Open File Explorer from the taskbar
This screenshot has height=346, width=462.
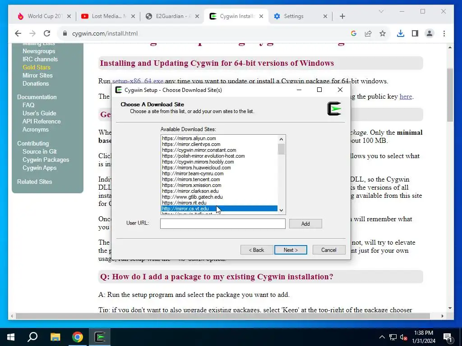tap(55, 337)
